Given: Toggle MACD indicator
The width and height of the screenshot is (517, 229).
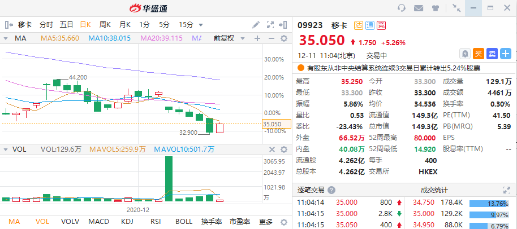Looking at the screenshot, I should pyautogui.click(x=99, y=222).
